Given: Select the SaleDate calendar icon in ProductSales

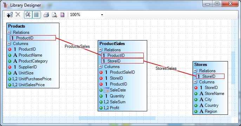Looking at the screenshot, I should [x=106, y=90].
